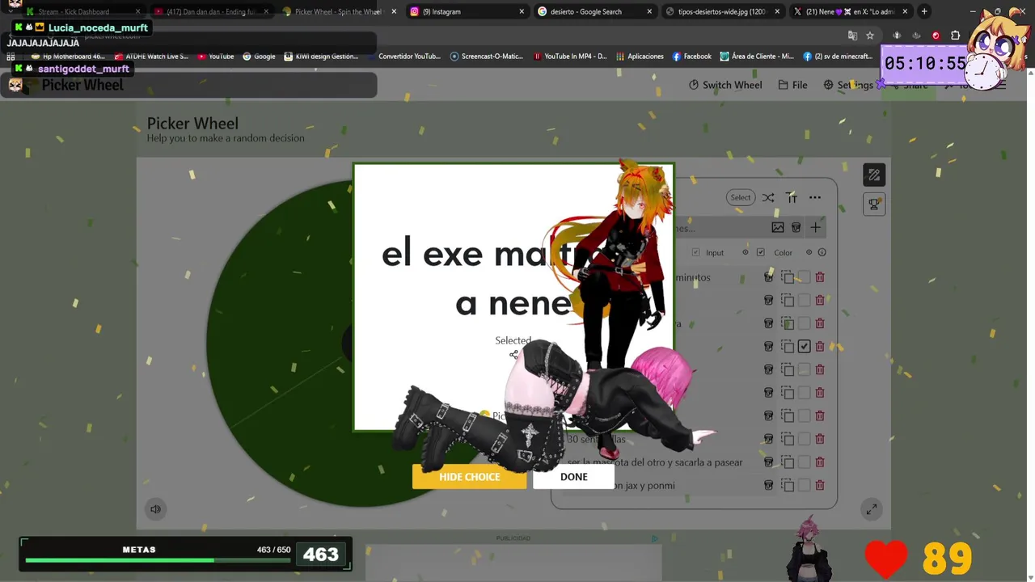The width and height of the screenshot is (1035, 582).
Task: Duplicate the "minutos" input row
Action: click(x=787, y=277)
